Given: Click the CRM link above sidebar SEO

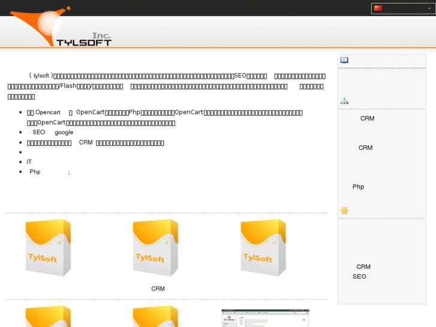Looking at the screenshot, I should pos(363,267).
